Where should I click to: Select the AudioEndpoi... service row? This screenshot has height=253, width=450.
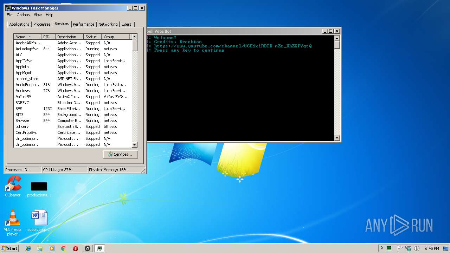72,85
